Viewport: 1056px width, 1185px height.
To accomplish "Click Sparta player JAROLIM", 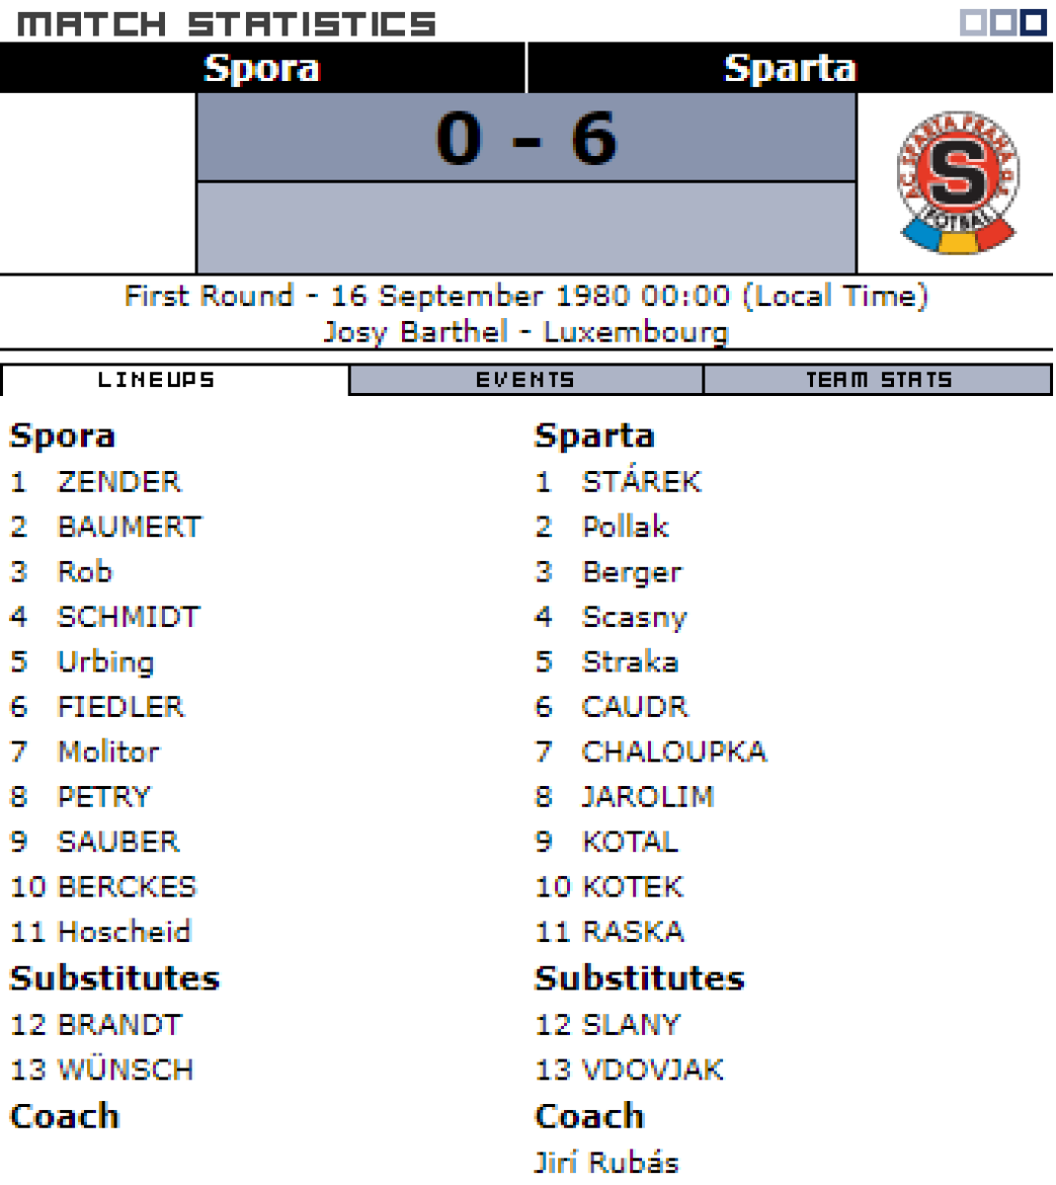I will 647,797.
